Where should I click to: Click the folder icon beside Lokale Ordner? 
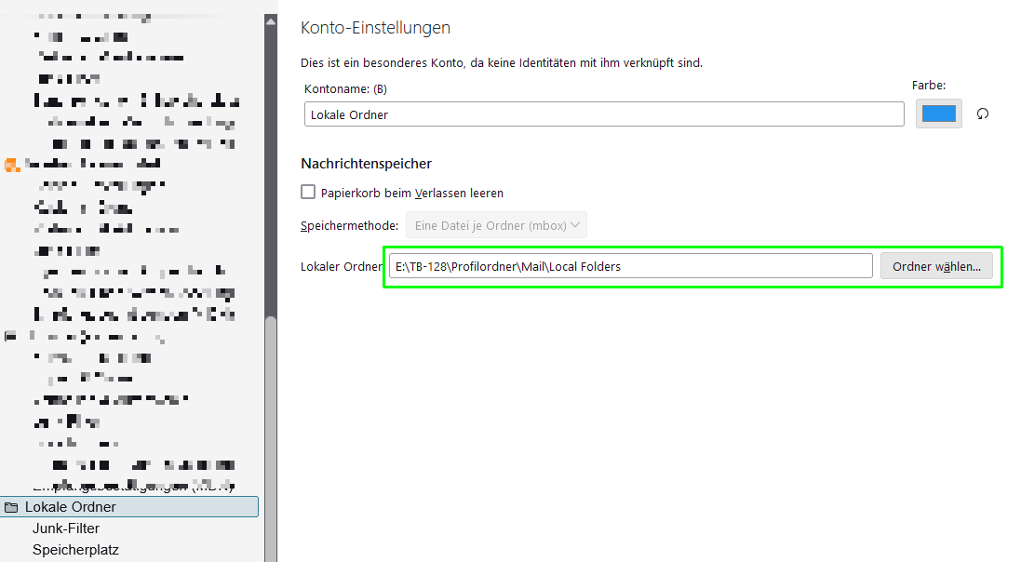[x=11, y=507]
